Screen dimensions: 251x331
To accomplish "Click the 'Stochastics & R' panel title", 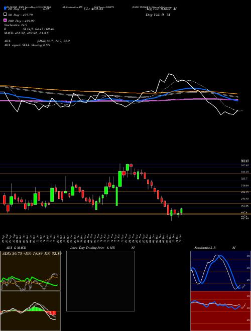I will pyautogui.click(x=205, y=248).
